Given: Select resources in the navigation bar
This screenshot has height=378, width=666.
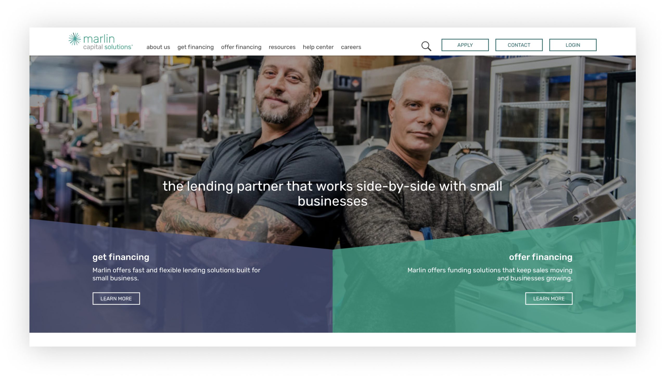Looking at the screenshot, I should coord(282,47).
